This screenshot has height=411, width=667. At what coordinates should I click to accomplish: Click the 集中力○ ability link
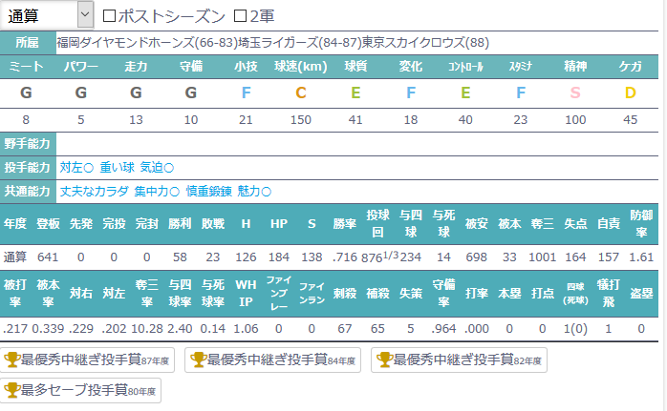pos(157,191)
